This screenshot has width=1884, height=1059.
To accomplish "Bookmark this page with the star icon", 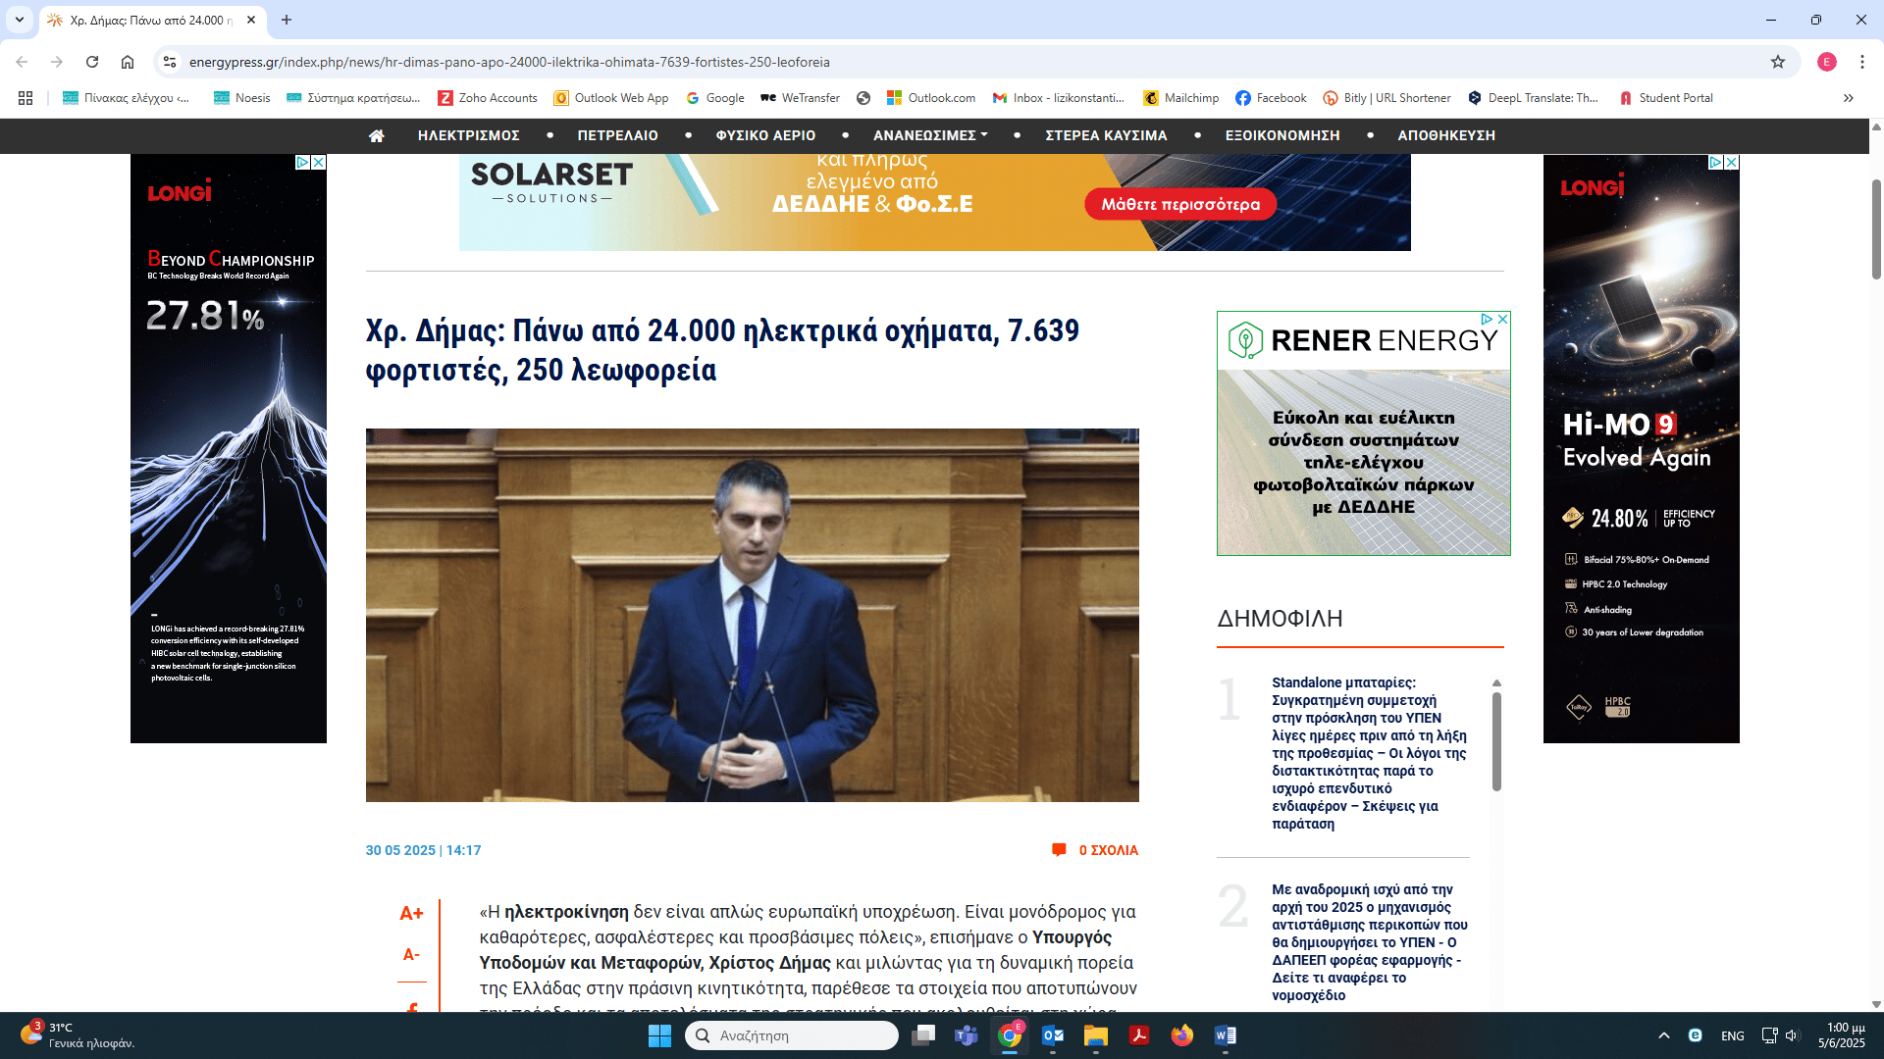I will [1777, 62].
